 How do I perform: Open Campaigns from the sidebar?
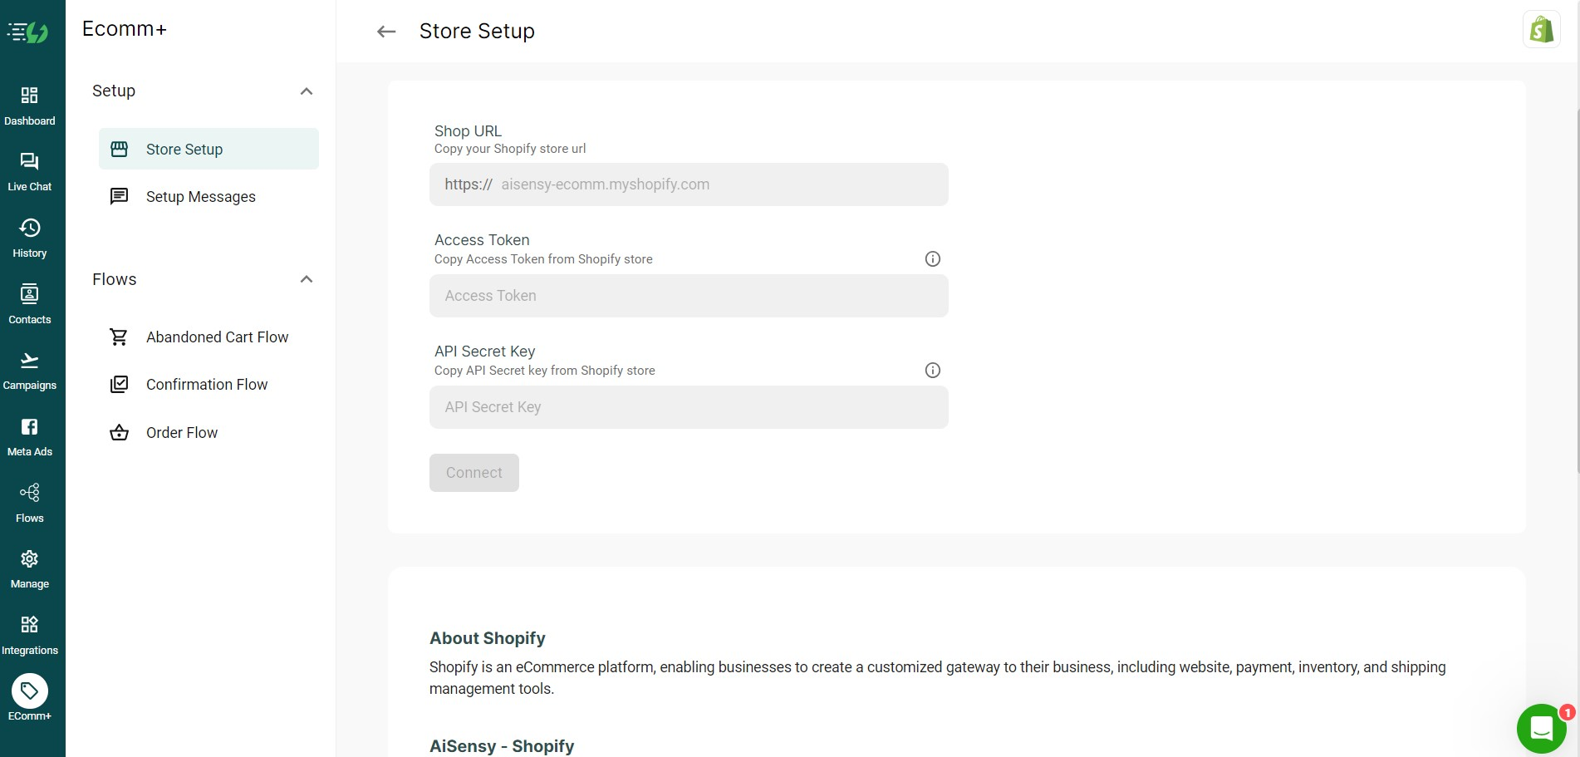point(30,371)
